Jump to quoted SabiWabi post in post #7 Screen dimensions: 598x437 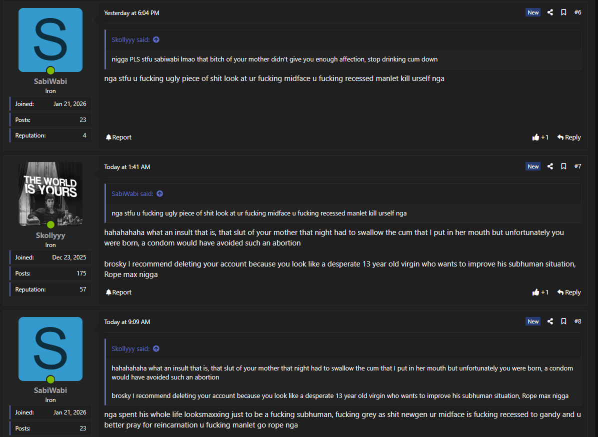[x=159, y=194]
